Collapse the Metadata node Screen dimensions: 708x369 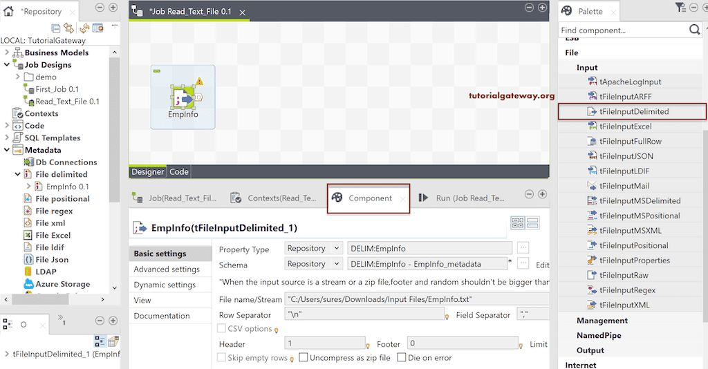tap(7, 150)
